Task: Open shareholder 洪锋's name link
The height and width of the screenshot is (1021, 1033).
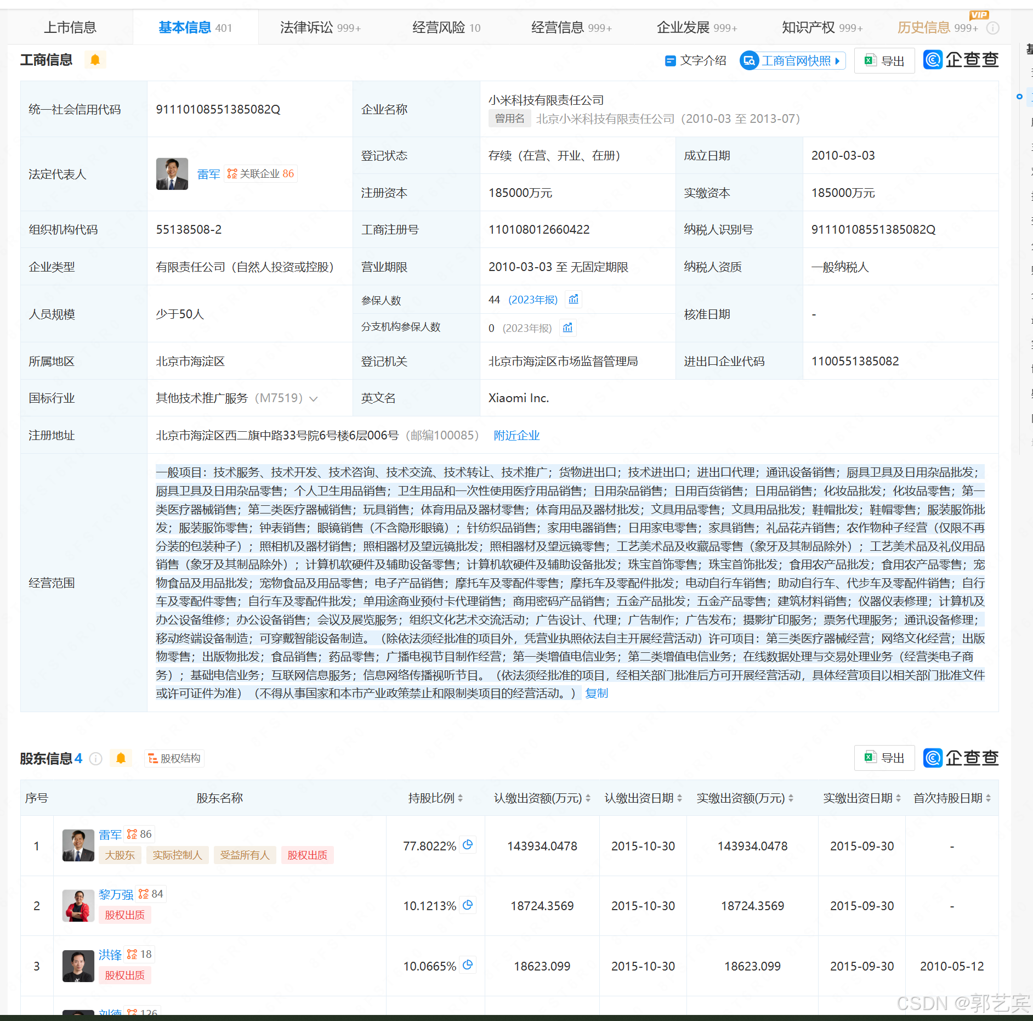Action: tap(110, 955)
